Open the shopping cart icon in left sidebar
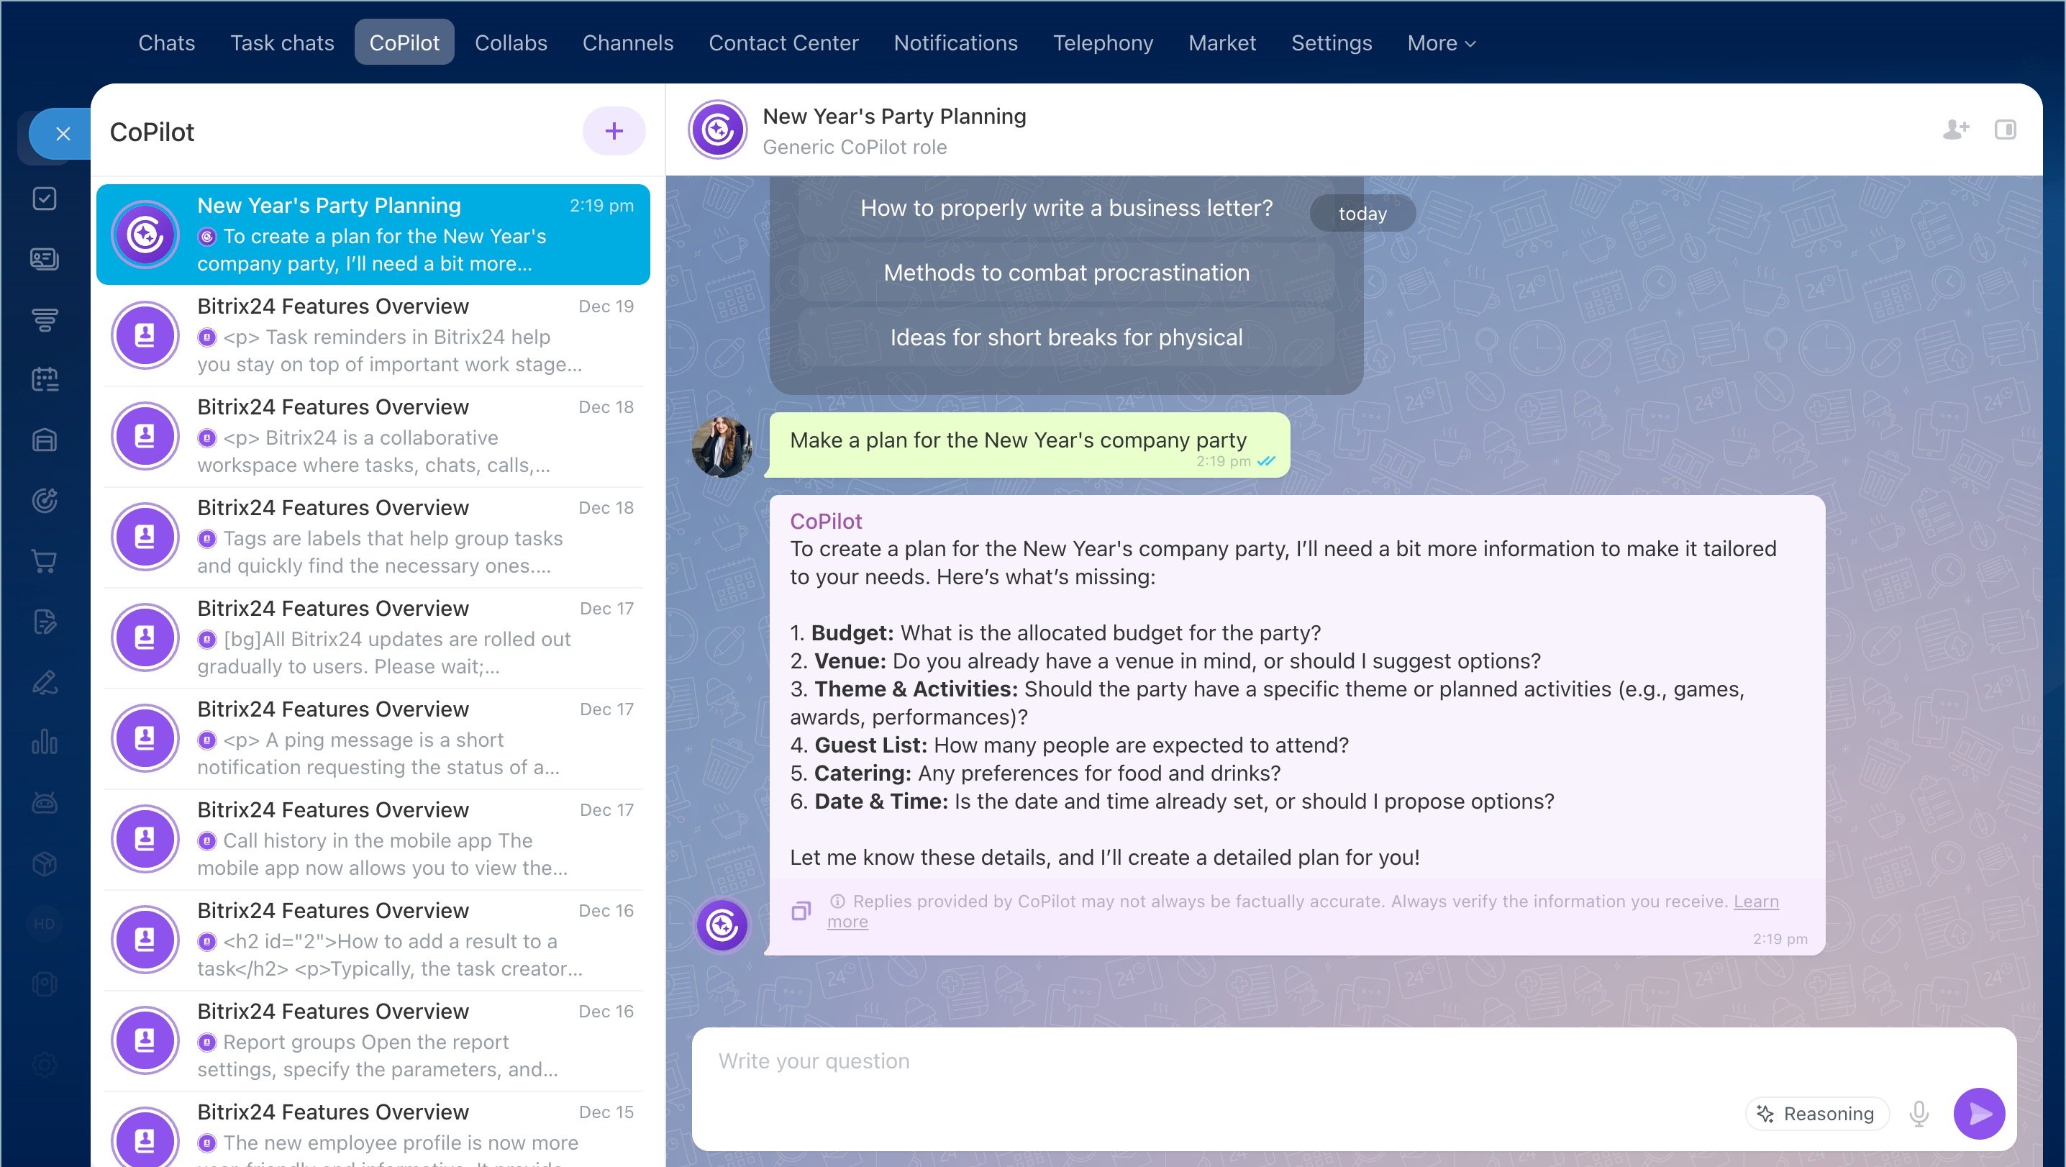The height and width of the screenshot is (1167, 2066). [44, 560]
